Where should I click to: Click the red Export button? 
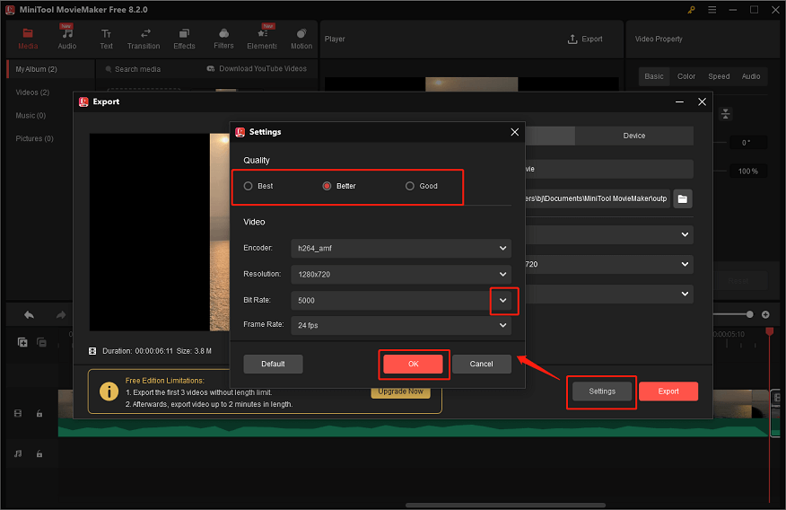[668, 391]
